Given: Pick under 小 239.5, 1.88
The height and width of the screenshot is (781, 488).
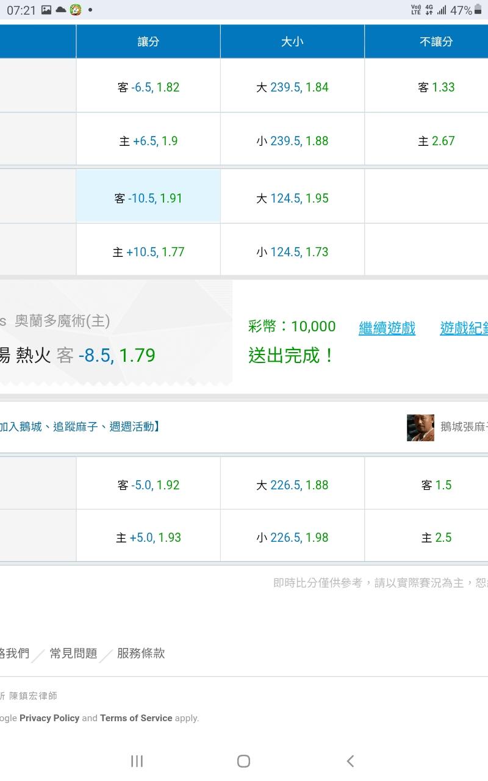Looking at the screenshot, I should (x=292, y=141).
